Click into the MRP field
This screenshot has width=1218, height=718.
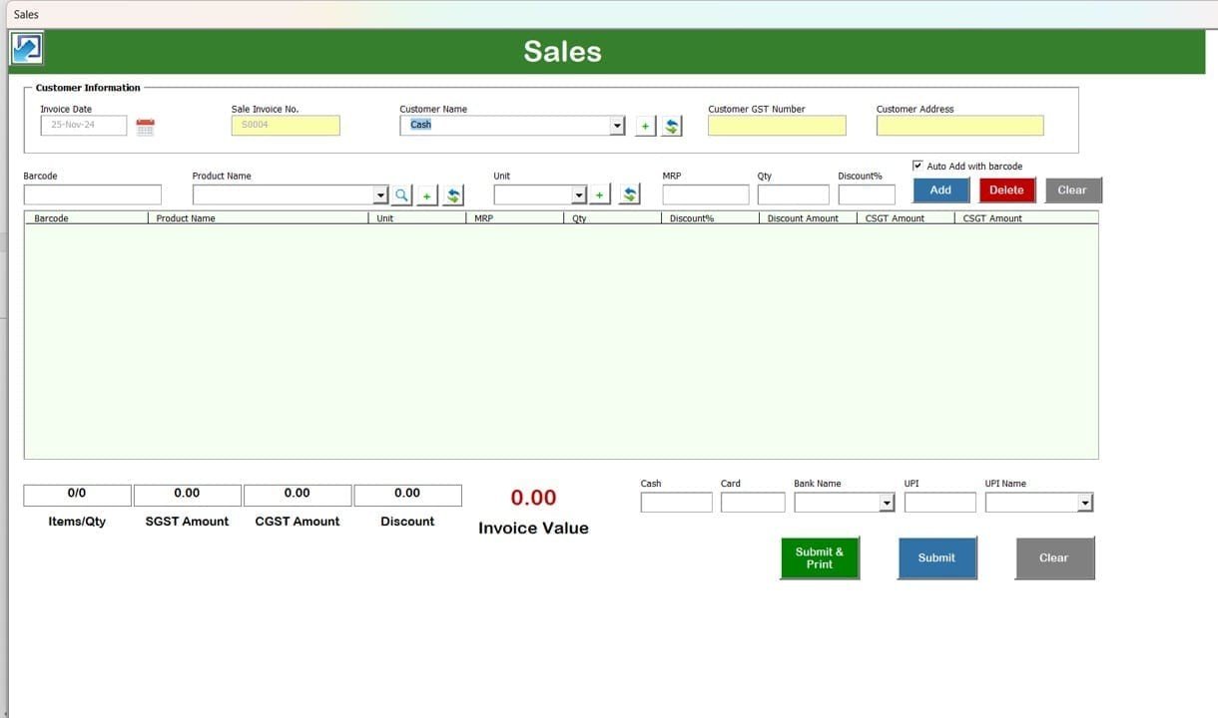pos(706,194)
